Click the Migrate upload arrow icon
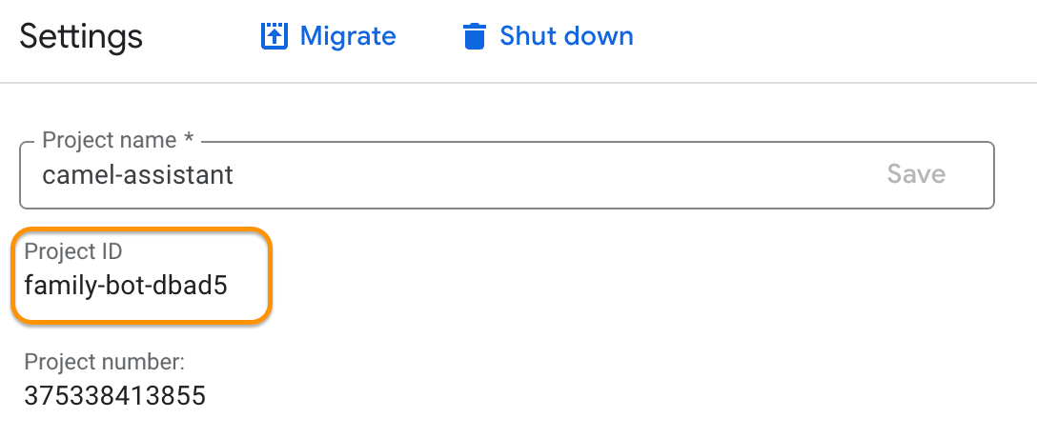Viewport: 1037px width, 438px height. tap(274, 36)
